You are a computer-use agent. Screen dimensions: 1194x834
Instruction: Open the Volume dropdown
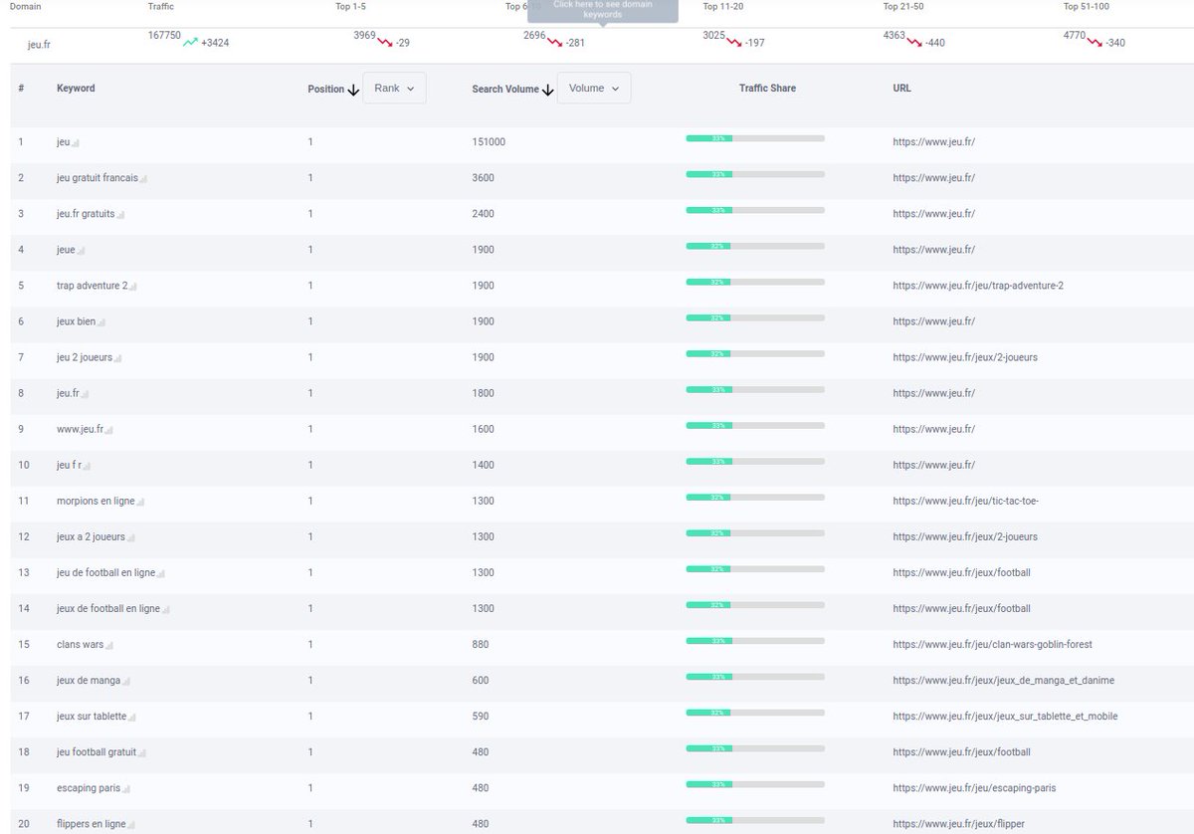coord(594,88)
